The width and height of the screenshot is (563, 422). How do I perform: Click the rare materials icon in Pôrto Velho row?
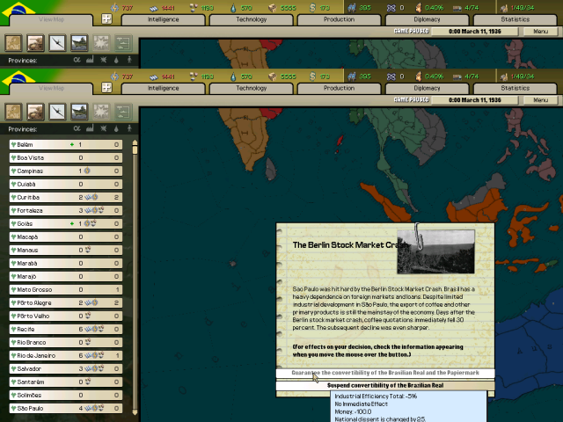pyautogui.click(x=88, y=316)
